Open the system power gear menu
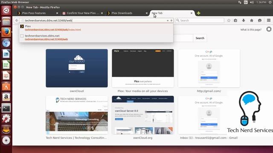The height and width of the screenshot is (153, 273). pyautogui.click(x=270, y=2)
